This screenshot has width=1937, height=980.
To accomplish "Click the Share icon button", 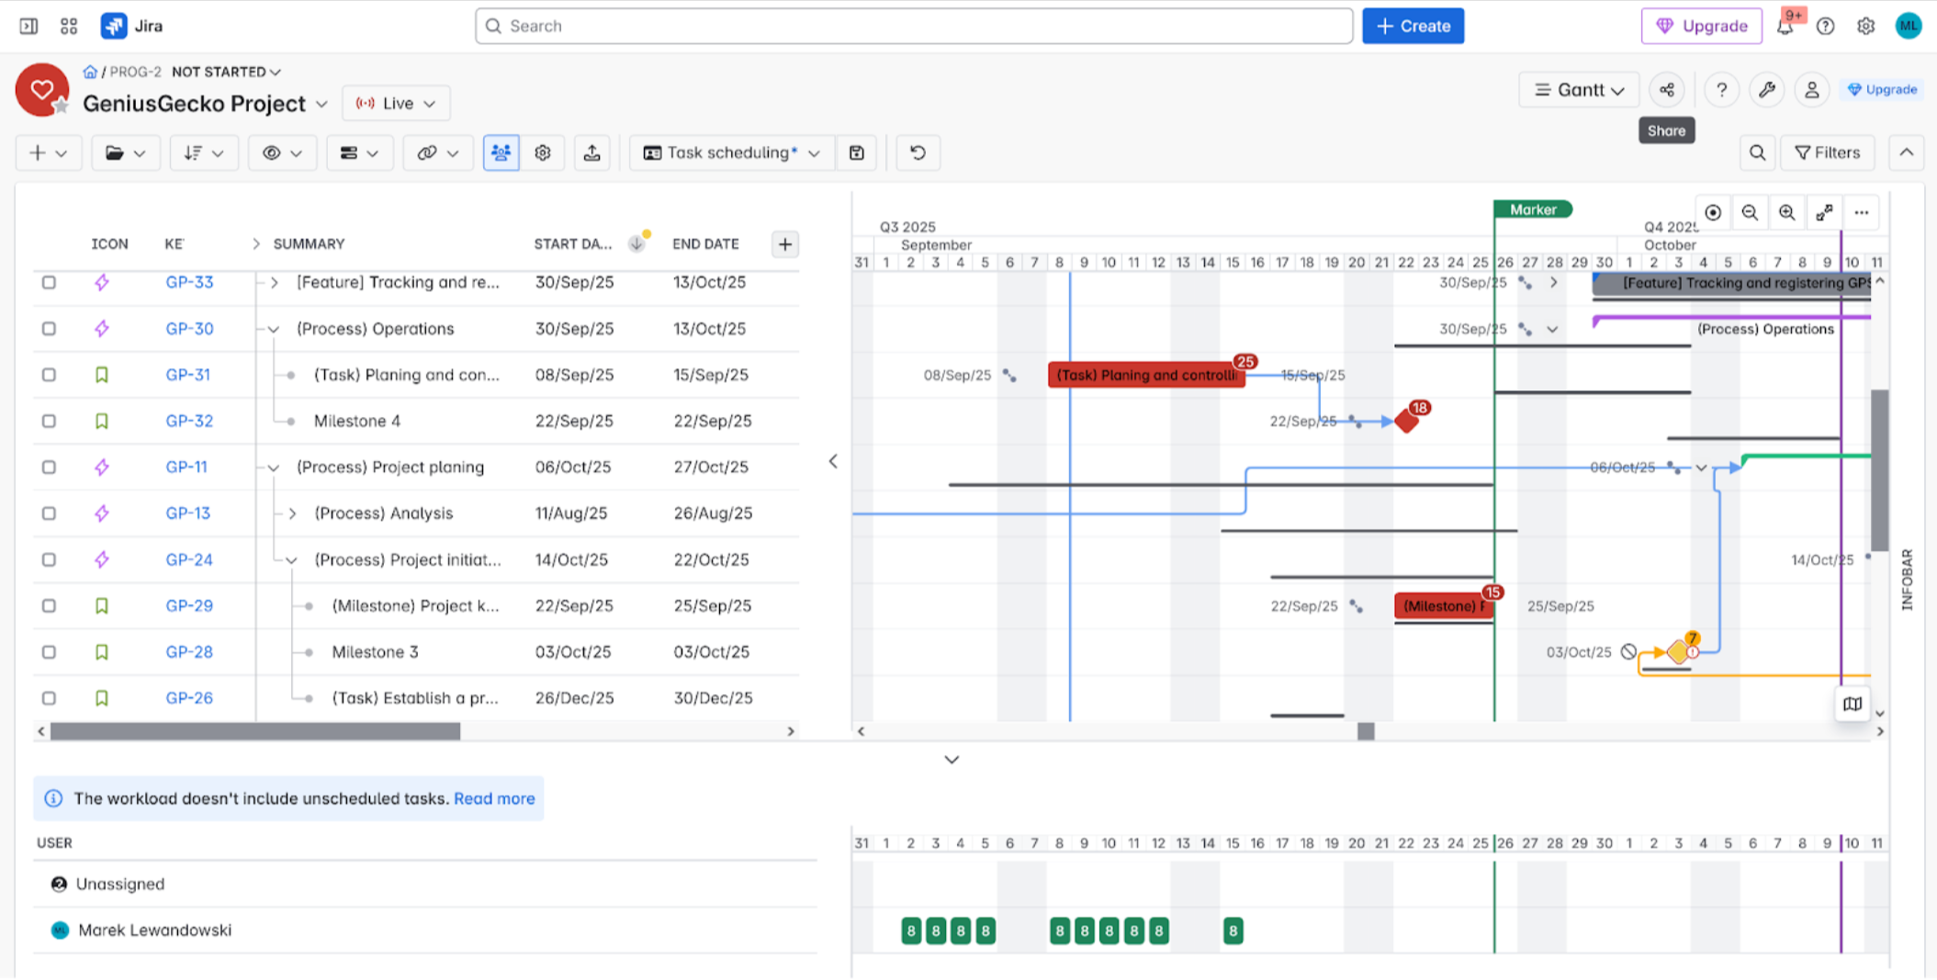I will tap(1666, 90).
